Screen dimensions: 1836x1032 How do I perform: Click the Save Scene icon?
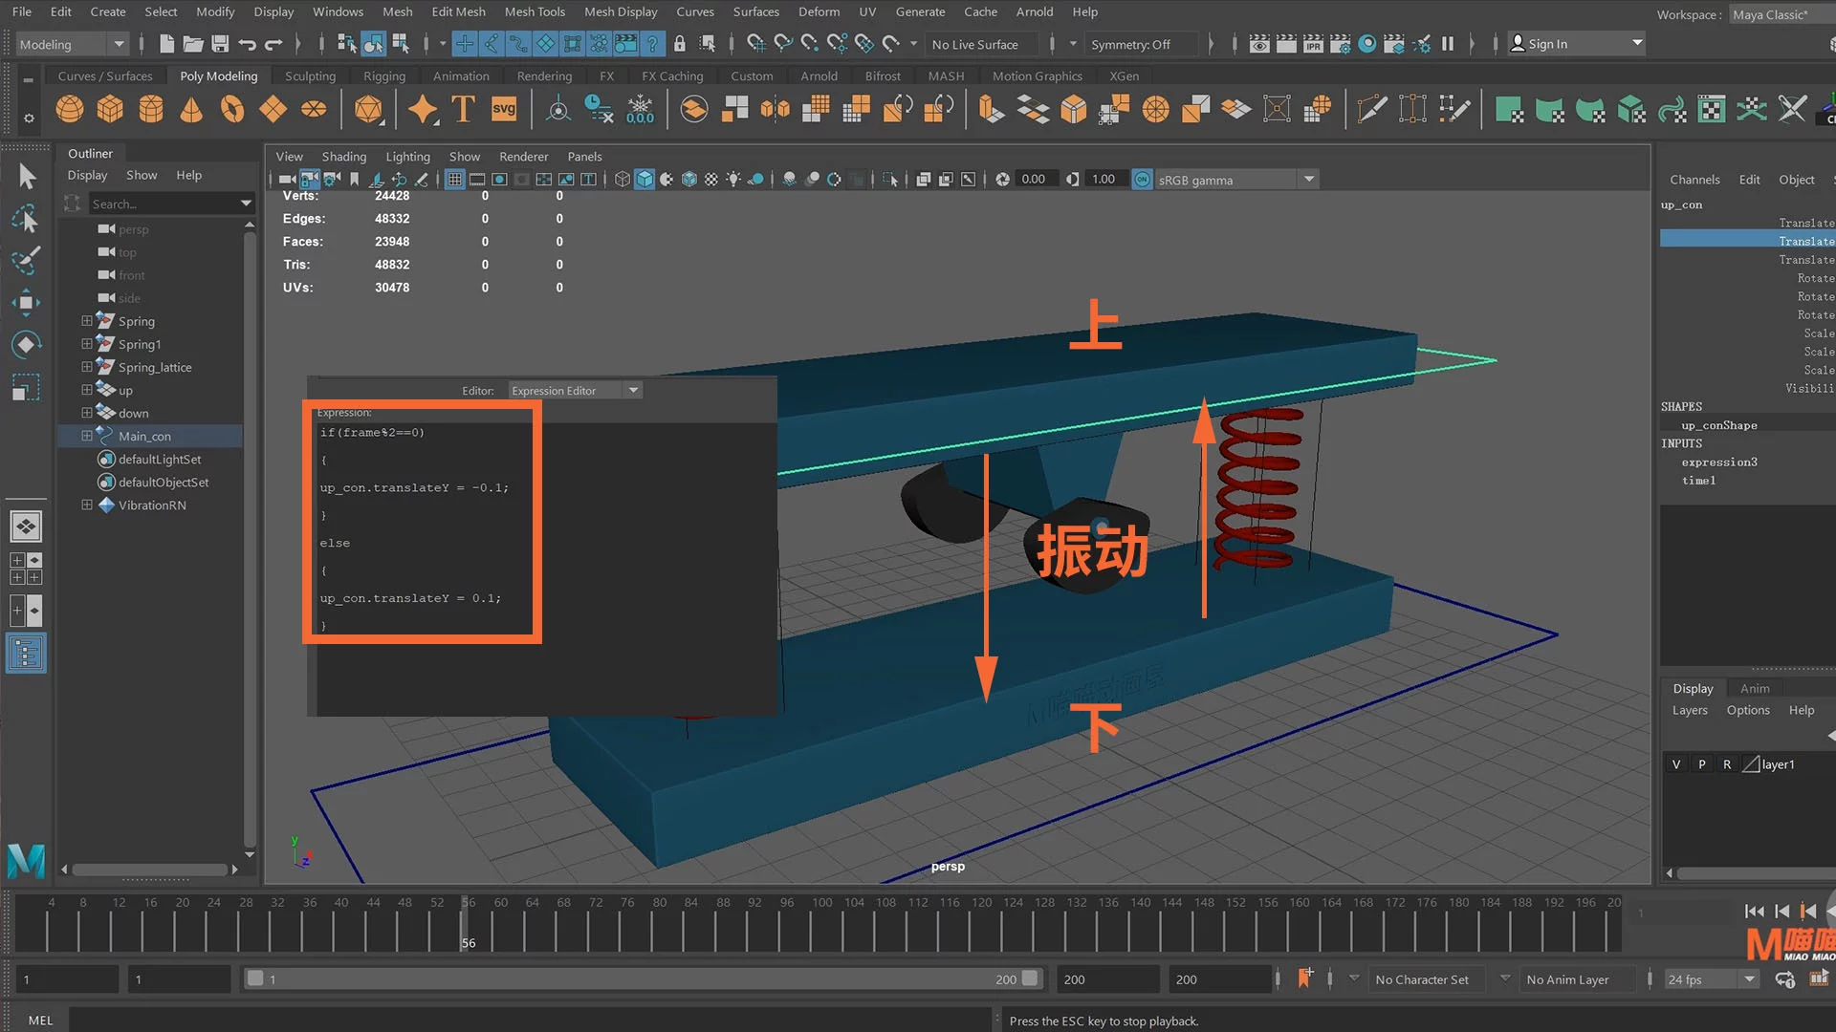[220, 44]
